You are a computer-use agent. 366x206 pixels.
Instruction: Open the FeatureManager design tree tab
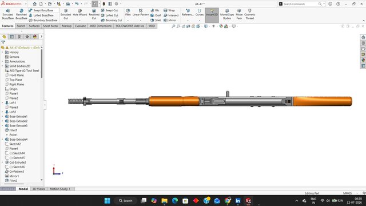(x=4, y=37)
